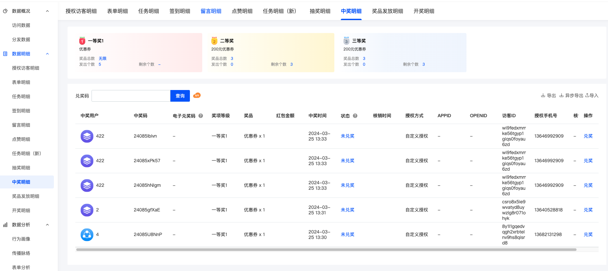608x271 pixels.
Task: Click the 数据概况 clock icon in sidebar
Action: 5,11
